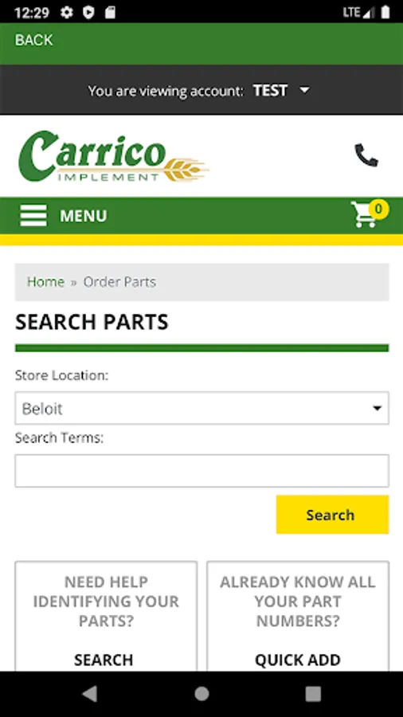Tap the cart item count badge
This screenshot has height=717, width=403.
tap(378, 210)
